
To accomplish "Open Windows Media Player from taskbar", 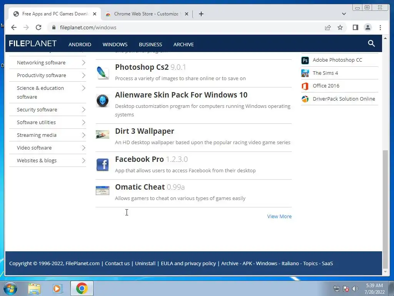I will click(x=58, y=288).
